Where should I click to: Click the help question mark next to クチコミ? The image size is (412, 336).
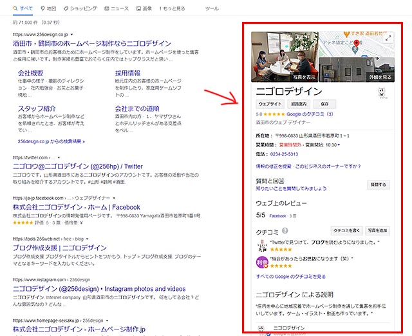click(x=285, y=231)
